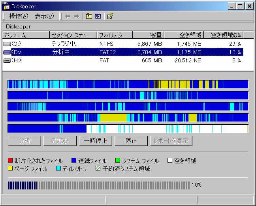The height and width of the screenshot is (206, 256).
Task: Click the 1,175 MB free space cell
Action: (x=189, y=52)
